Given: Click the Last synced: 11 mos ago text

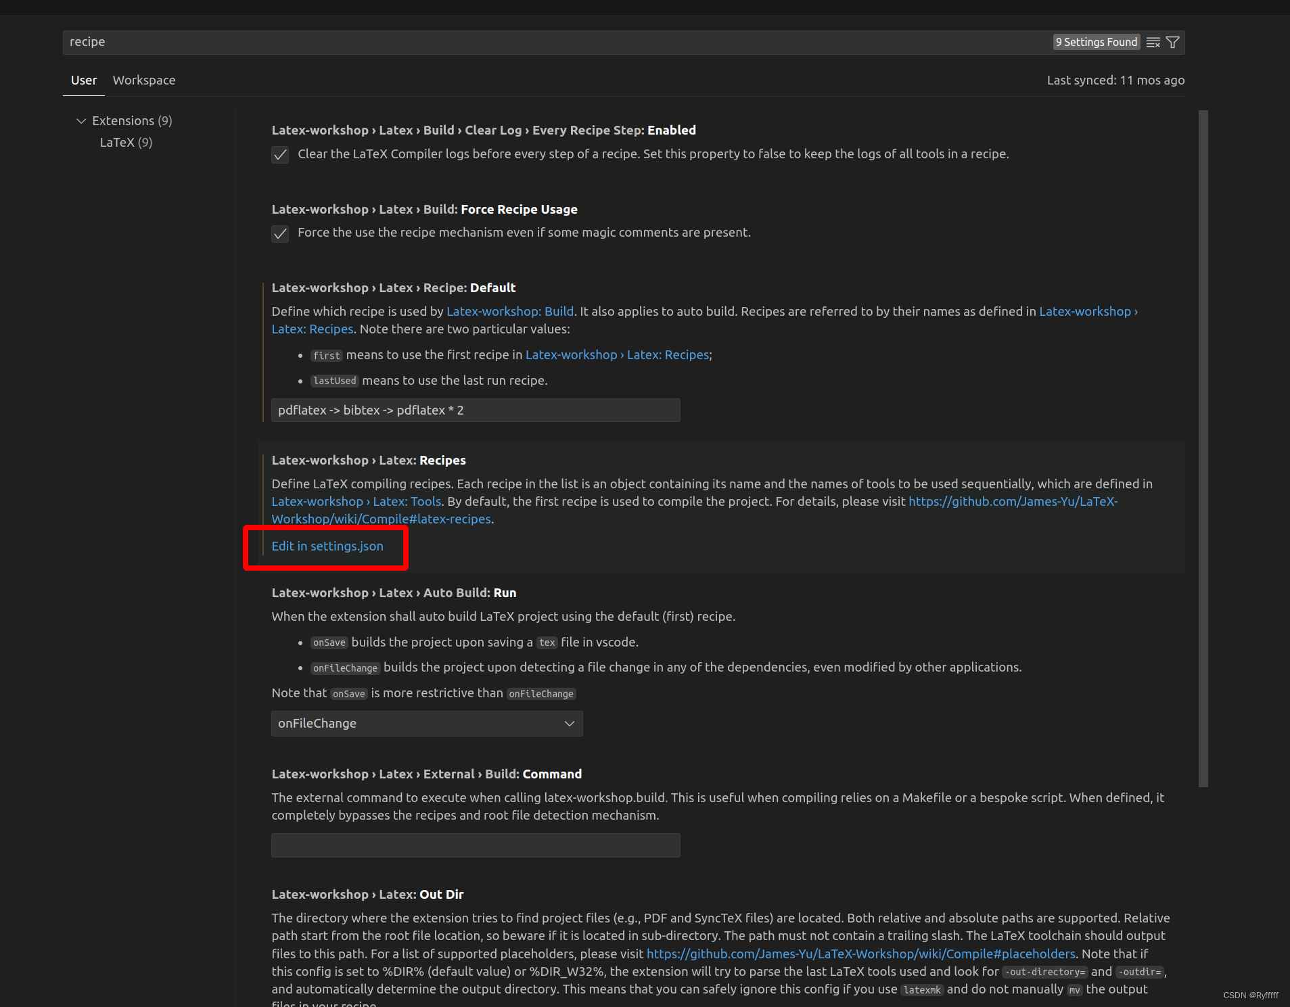Looking at the screenshot, I should tap(1115, 80).
